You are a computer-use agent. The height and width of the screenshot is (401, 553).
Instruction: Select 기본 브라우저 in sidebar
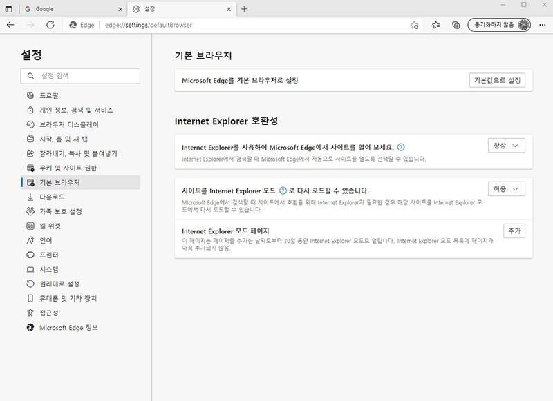click(80, 182)
